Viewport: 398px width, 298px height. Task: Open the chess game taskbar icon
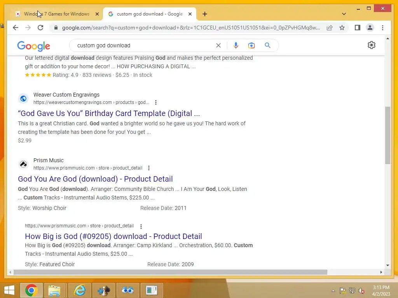[x=103, y=290]
